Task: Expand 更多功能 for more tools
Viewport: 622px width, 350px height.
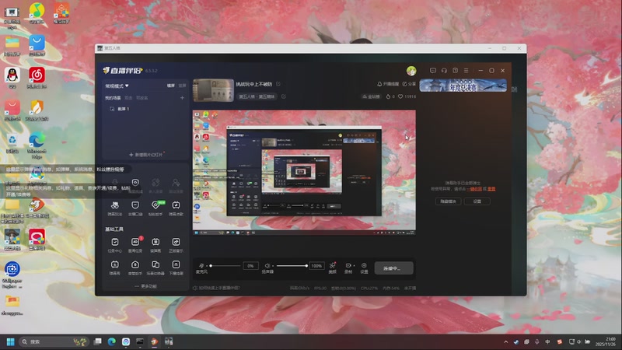Action: click(145, 286)
